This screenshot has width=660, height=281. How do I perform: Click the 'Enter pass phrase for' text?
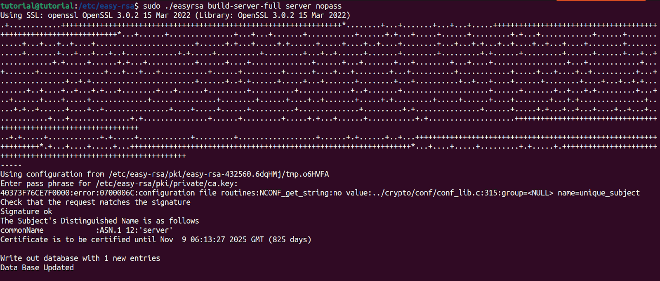pyautogui.click(x=45, y=183)
